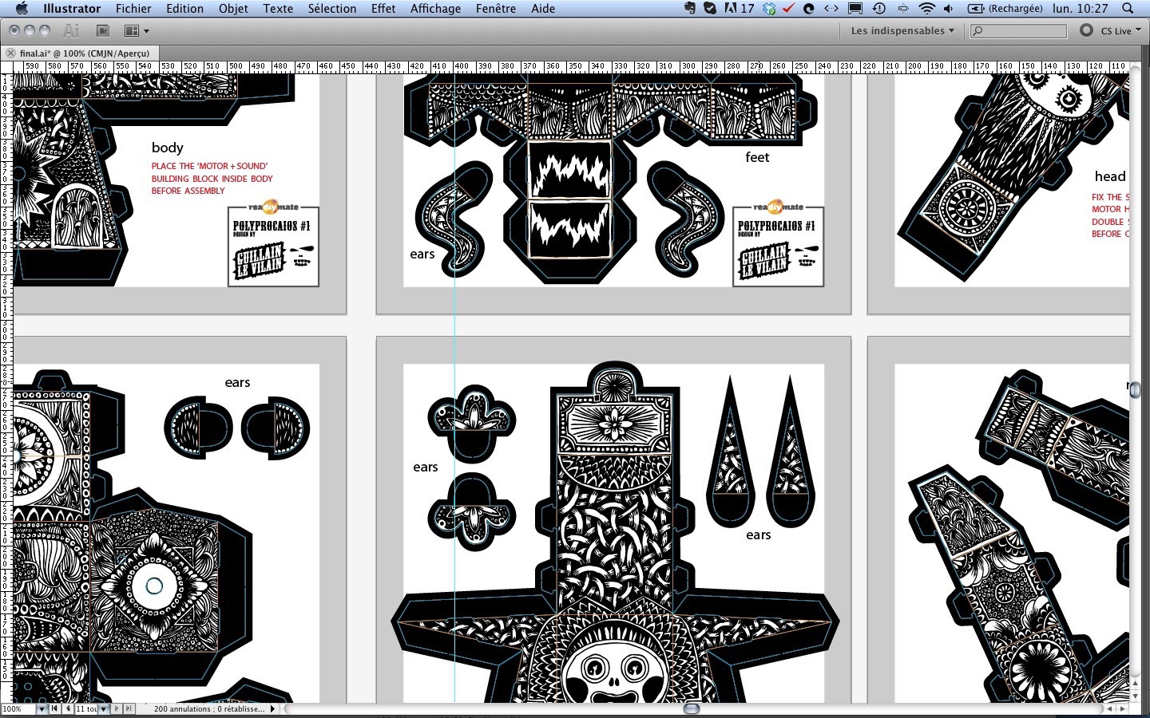Open the zoom level dropdown arrow
The width and height of the screenshot is (1150, 718).
pyautogui.click(x=41, y=708)
